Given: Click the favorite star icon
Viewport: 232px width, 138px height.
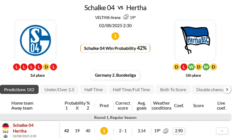Looking at the screenshot, I should pyautogui.click(x=6, y=136).
